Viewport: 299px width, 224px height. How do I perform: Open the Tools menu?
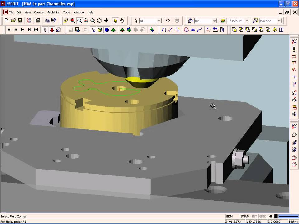[67, 12]
